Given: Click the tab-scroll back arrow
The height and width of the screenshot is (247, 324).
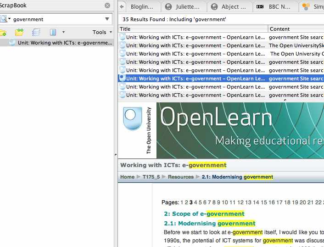Looking at the screenshot, I should pos(122,6).
